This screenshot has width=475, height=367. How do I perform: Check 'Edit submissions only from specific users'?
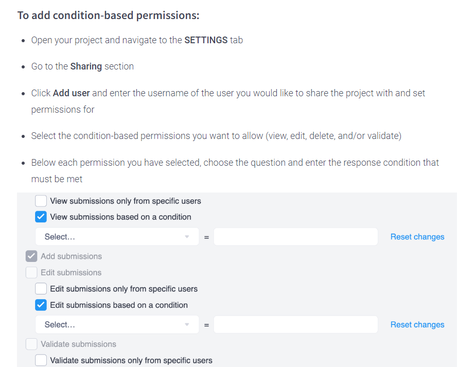coord(41,288)
